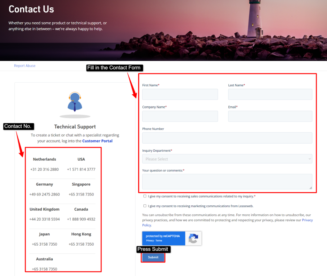This screenshot has height=276, width=327.
Task: Select the phone number under Singapore
Action: 81,195
